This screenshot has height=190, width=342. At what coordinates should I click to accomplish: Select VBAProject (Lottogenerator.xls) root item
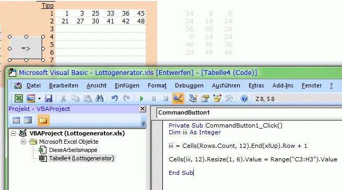77,133
